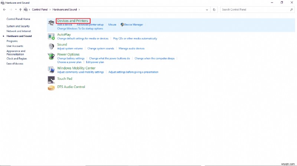
Task: Select Hardware and Sound breadcrumb
Action: click(65, 10)
